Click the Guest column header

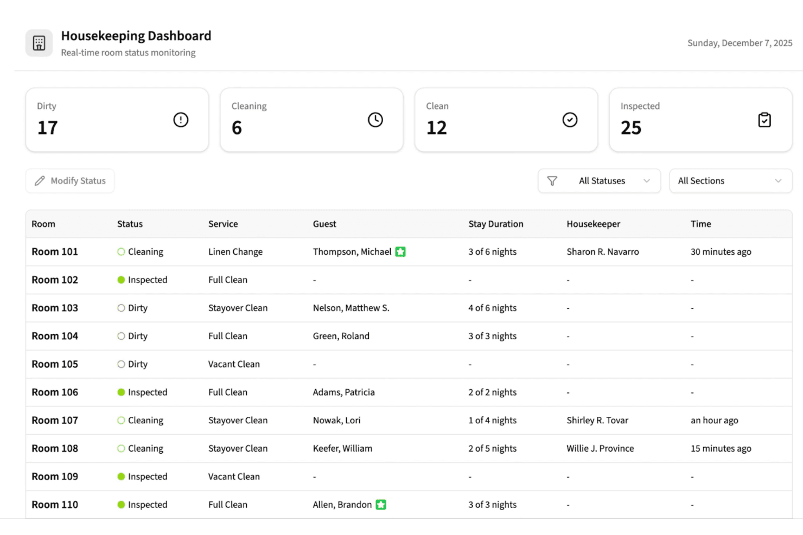click(324, 224)
